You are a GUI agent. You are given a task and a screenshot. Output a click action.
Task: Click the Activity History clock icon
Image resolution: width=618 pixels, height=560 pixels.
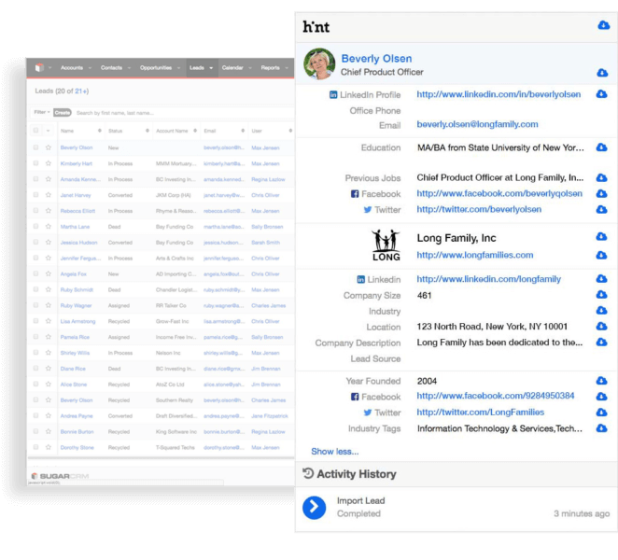click(308, 473)
